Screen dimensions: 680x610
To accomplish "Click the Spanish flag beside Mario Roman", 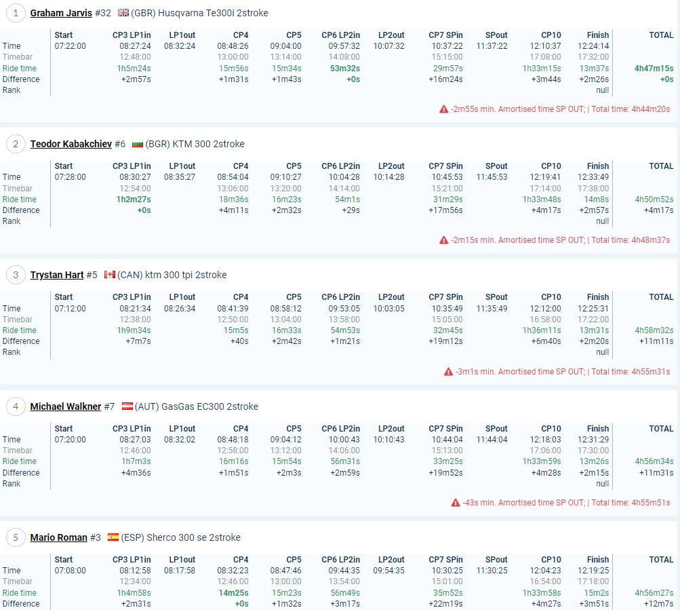I will pyautogui.click(x=113, y=537).
